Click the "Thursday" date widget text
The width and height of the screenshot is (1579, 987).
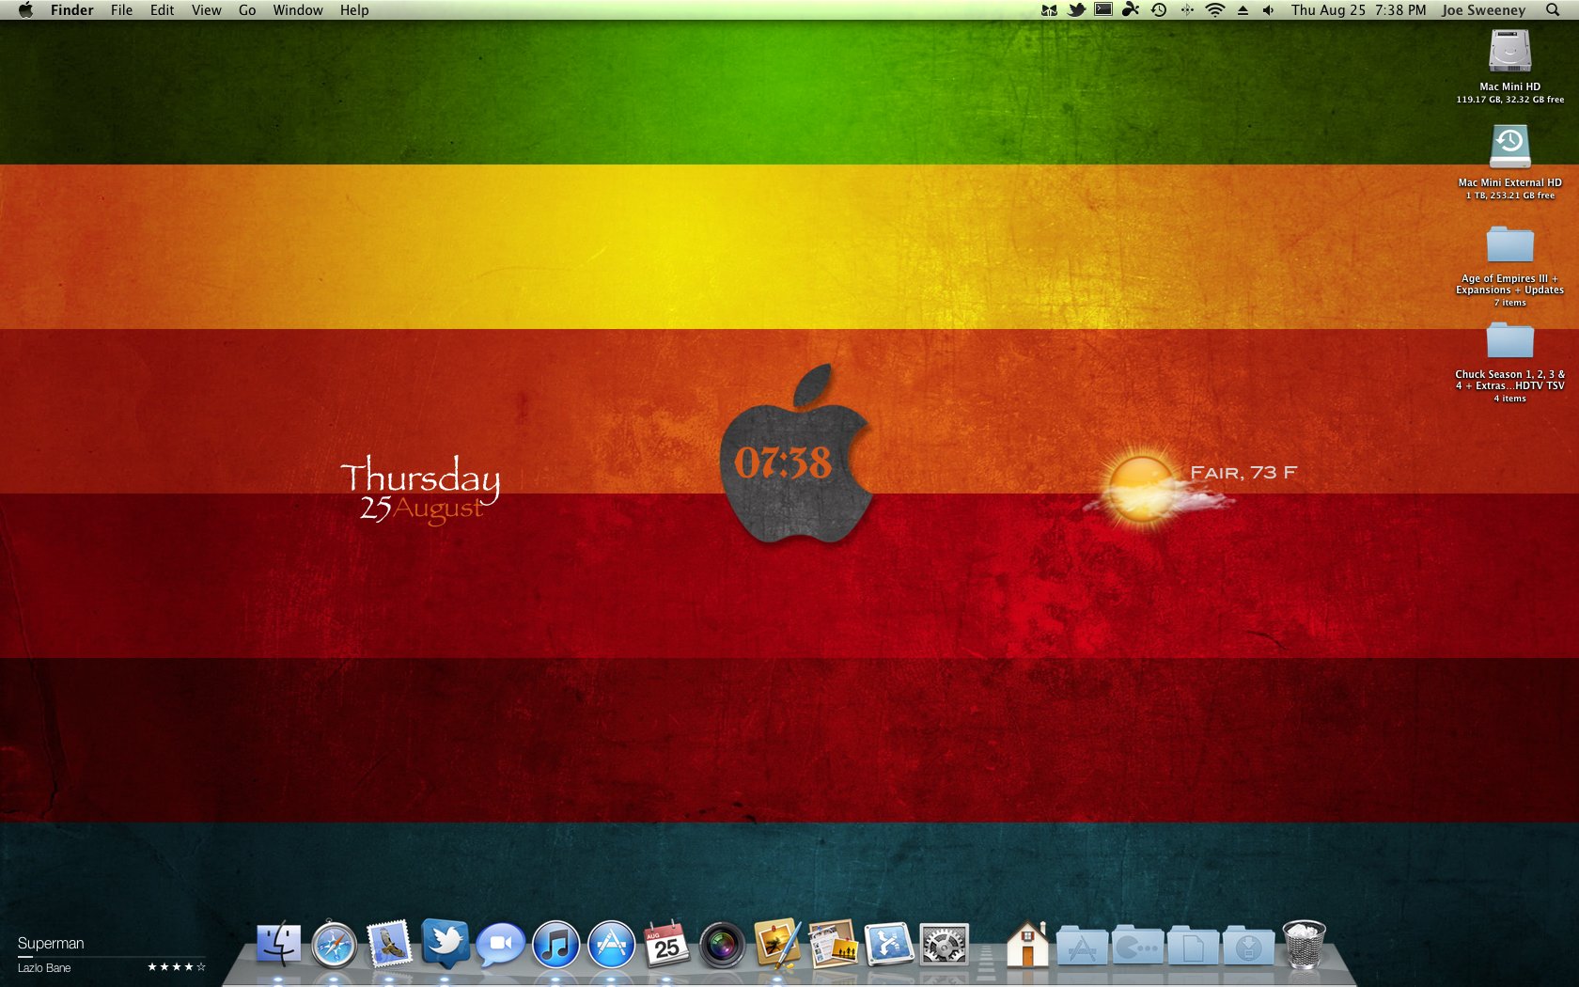coord(419,477)
